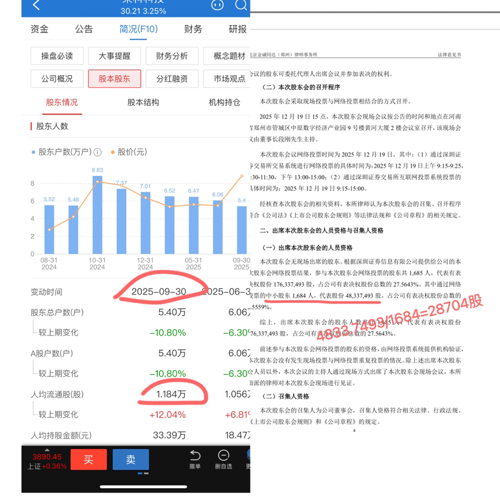Select 2025-09-30 date column header
Screen dimensions: 500x500
(159, 292)
